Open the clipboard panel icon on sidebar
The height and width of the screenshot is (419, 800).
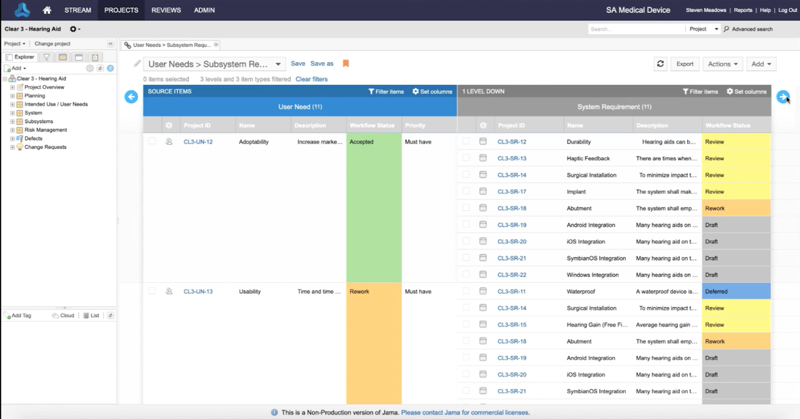95,57
